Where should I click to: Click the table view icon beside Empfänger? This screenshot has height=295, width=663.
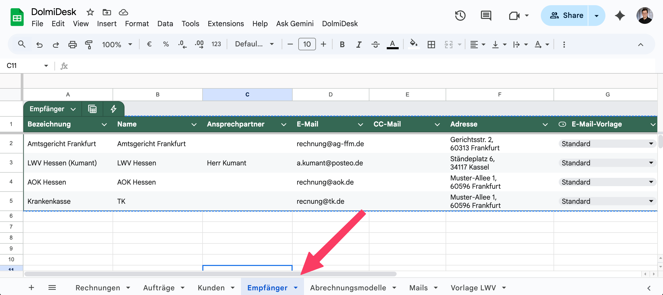(92, 109)
